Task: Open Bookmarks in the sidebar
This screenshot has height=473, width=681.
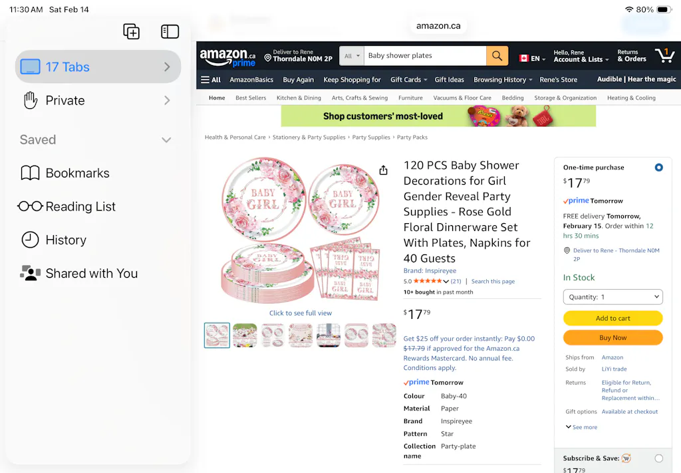Action: [77, 173]
